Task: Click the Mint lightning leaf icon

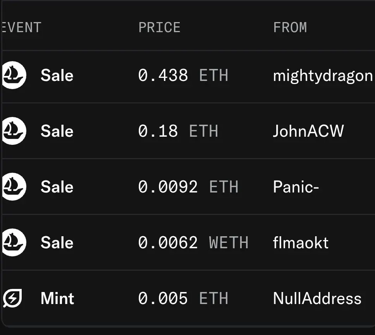Action: pyautogui.click(x=12, y=298)
